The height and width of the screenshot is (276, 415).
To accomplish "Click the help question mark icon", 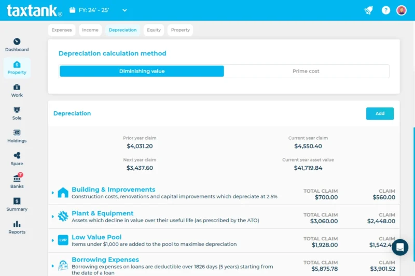I will click(x=385, y=10).
